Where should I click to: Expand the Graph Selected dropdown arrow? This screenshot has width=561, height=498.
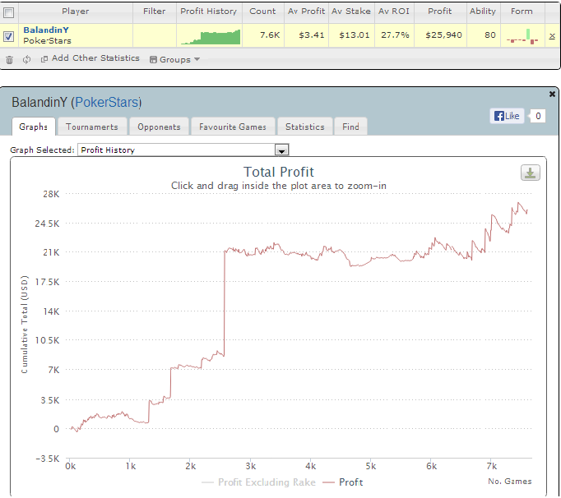[x=281, y=150]
